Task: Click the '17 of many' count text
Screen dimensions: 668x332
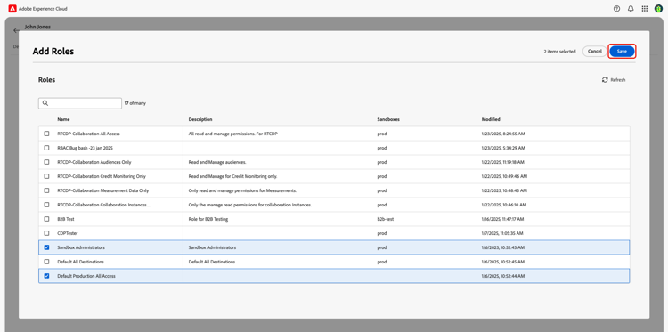Action: pos(135,103)
